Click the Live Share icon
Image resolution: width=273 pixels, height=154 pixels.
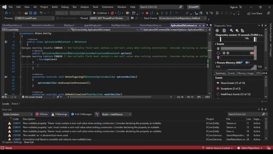point(249,13)
